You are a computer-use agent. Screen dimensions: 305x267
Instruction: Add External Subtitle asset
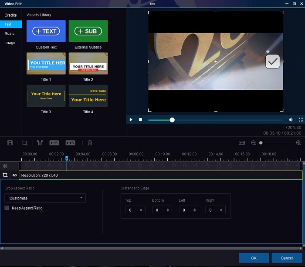click(88, 31)
